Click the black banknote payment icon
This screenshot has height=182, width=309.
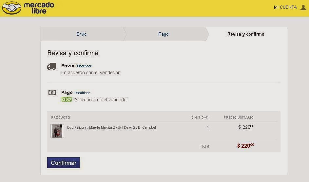[x=52, y=93]
